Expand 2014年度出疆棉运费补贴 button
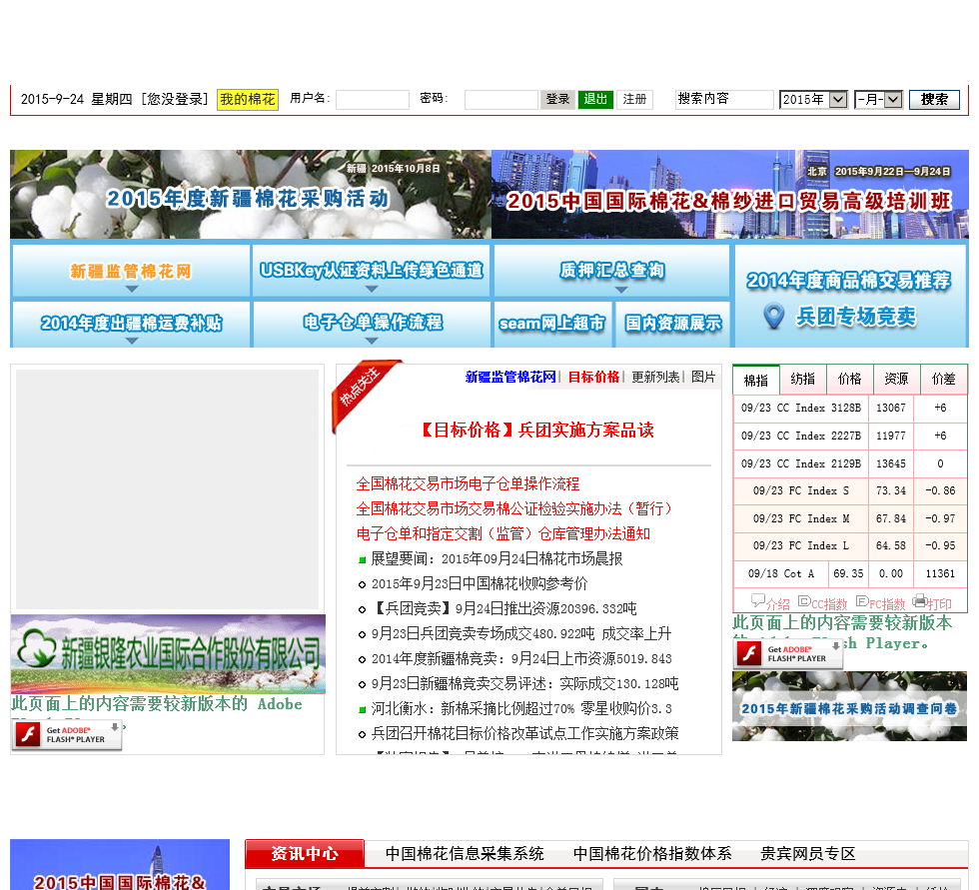The width and height of the screenshot is (979, 890). tap(131, 324)
